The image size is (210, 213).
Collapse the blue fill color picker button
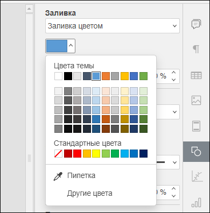pyautogui.click(x=60, y=46)
